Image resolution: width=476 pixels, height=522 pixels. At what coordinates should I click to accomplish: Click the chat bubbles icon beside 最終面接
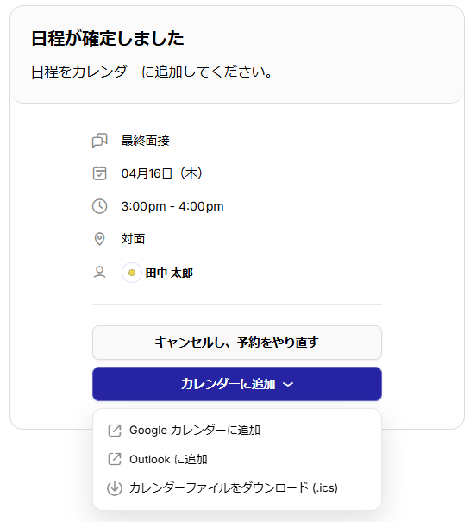point(99,141)
